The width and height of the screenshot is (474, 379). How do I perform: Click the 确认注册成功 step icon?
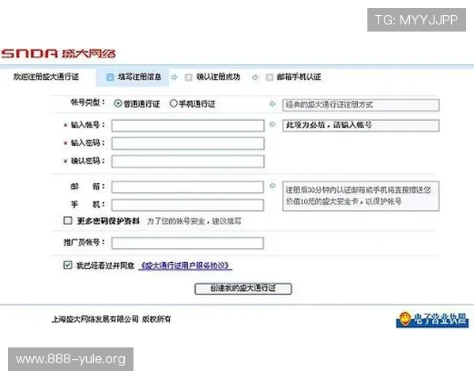189,77
